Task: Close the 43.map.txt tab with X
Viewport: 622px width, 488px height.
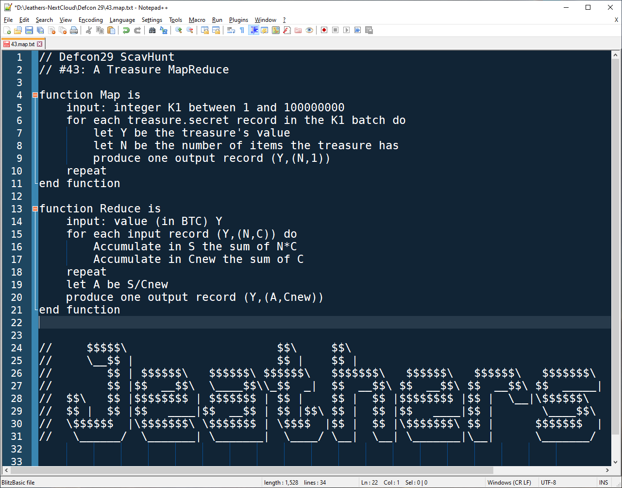Action: (40, 44)
